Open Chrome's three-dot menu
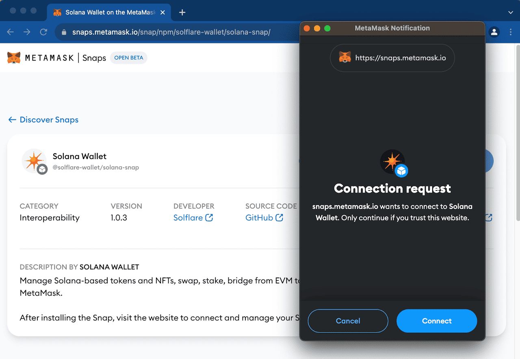This screenshot has width=520, height=359. (x=511, y=32)
